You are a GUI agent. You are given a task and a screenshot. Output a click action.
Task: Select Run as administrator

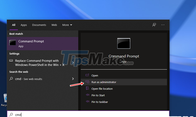click(x=124, y=82)
